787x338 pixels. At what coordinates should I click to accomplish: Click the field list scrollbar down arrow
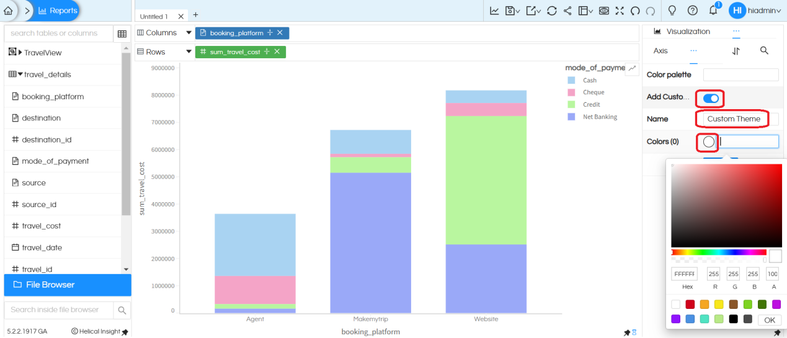pos(127,269)
